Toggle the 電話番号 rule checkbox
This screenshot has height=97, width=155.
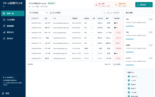[x=129, y=84]
